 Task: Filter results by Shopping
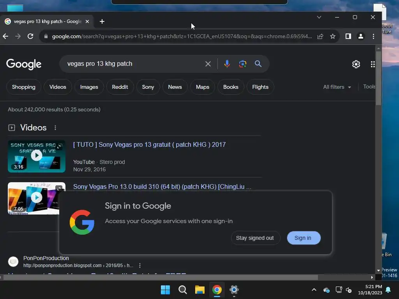pyautogui.click(x=24, y=87)
